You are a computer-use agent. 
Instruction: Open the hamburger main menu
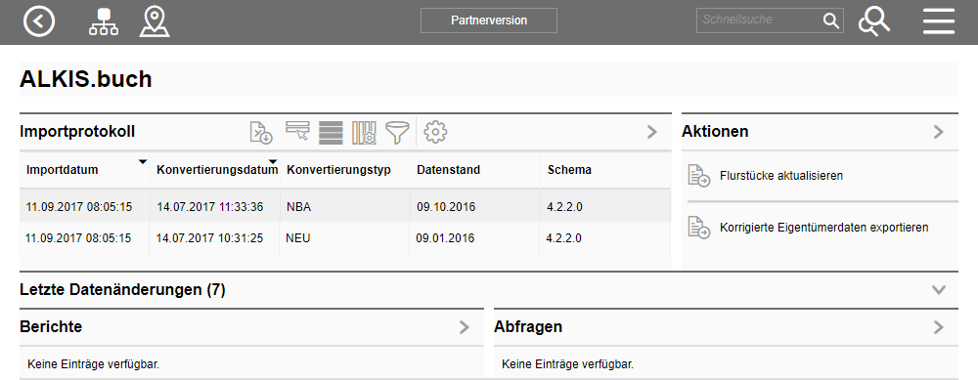pos(939,21)
